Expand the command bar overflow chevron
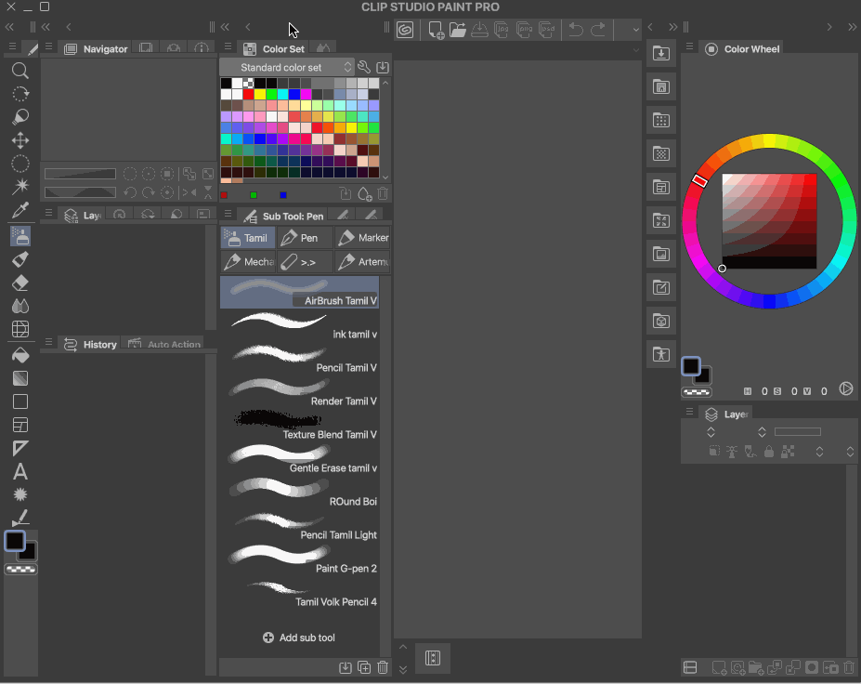Viewport: 861px width, 684px height. coord(634,30)
